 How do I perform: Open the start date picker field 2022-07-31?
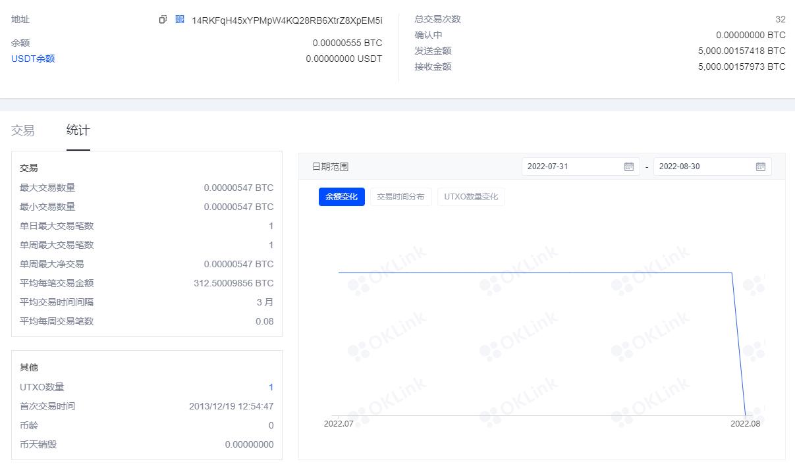click(x=566, y=166)
